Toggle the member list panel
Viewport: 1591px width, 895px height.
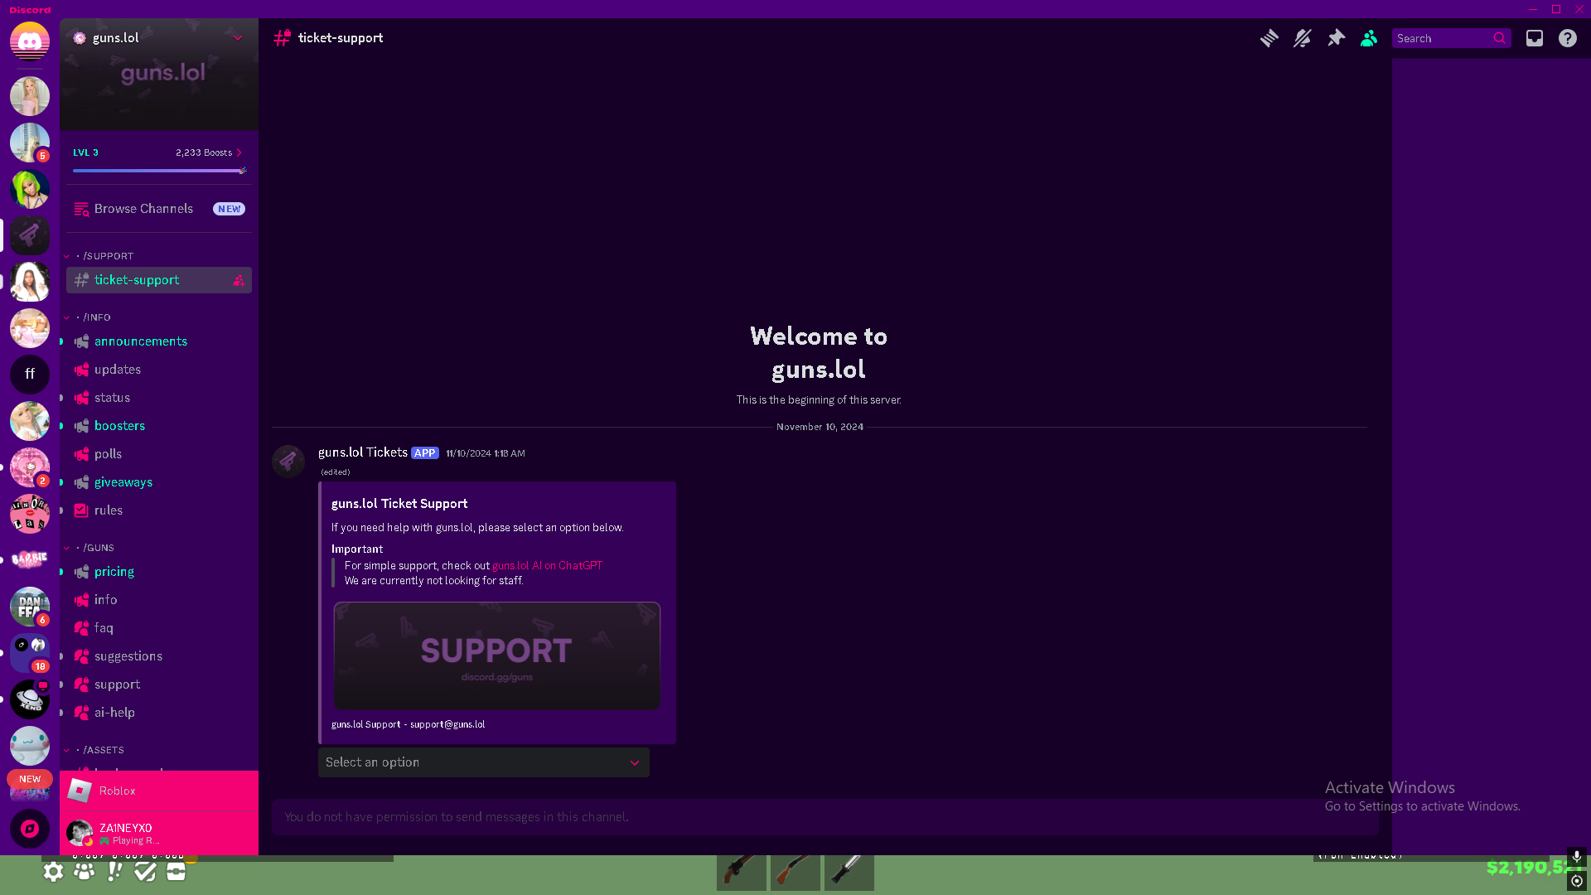(x=1369, y=38)
